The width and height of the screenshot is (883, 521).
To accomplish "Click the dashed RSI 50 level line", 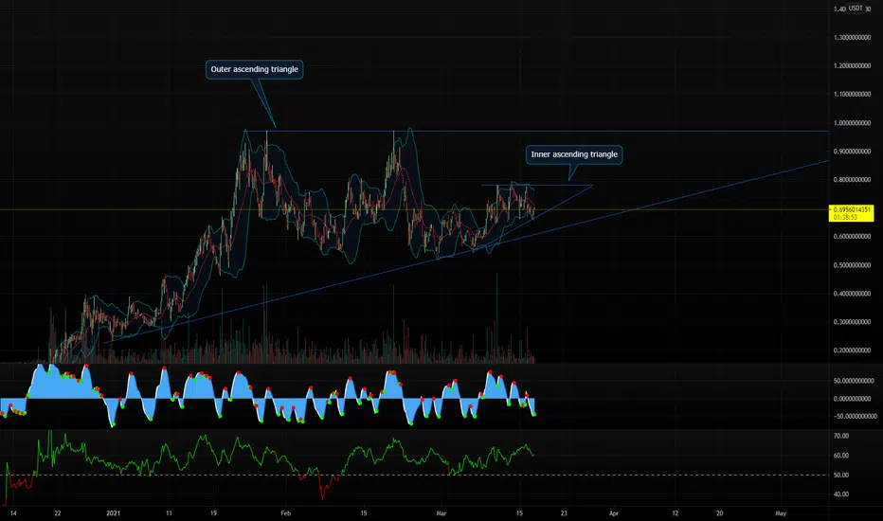I will 414,475.
